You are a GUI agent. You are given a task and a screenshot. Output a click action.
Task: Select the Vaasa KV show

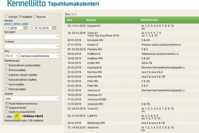(x=93, y=128)
